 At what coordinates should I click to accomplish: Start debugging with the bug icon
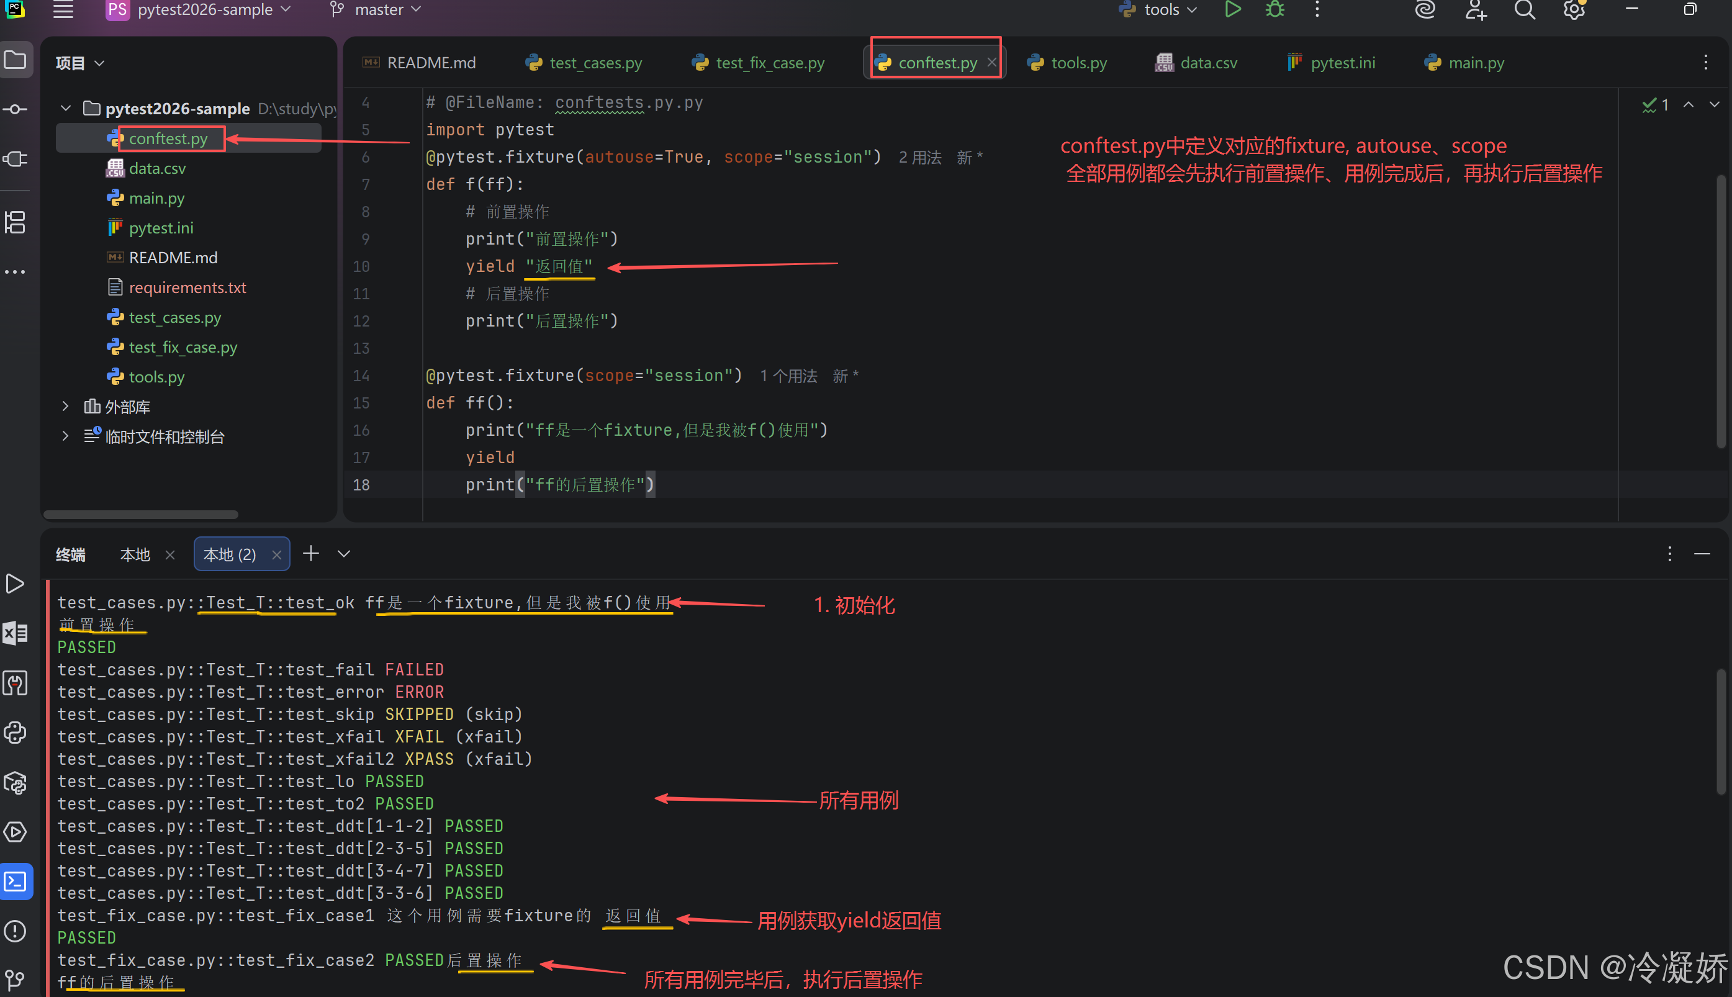pos(1274,9)
